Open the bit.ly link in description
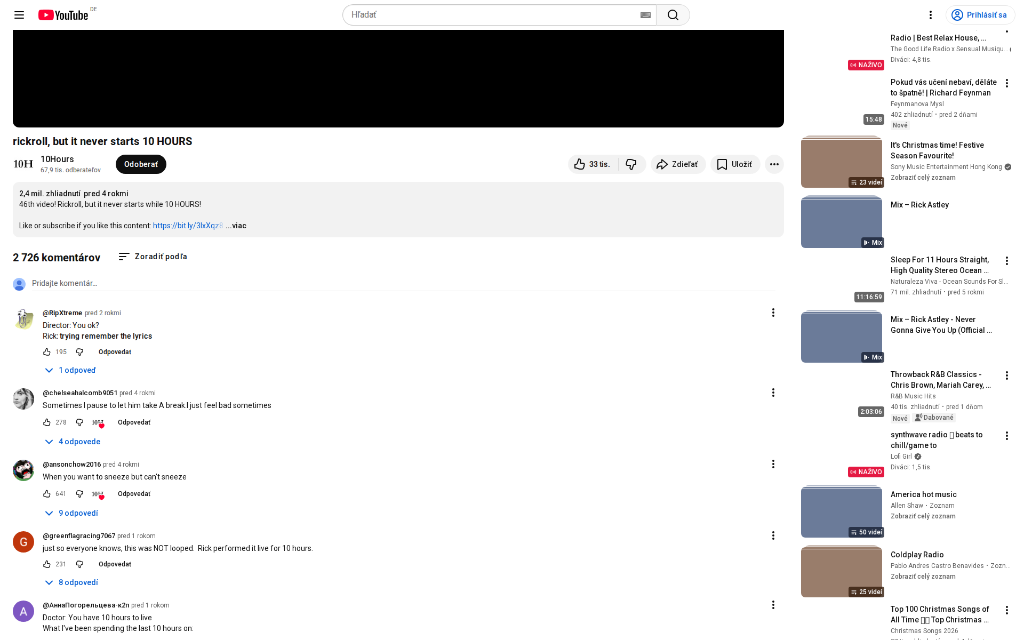This screenshot has height=640, width=1024. click(x=187, y=226)
